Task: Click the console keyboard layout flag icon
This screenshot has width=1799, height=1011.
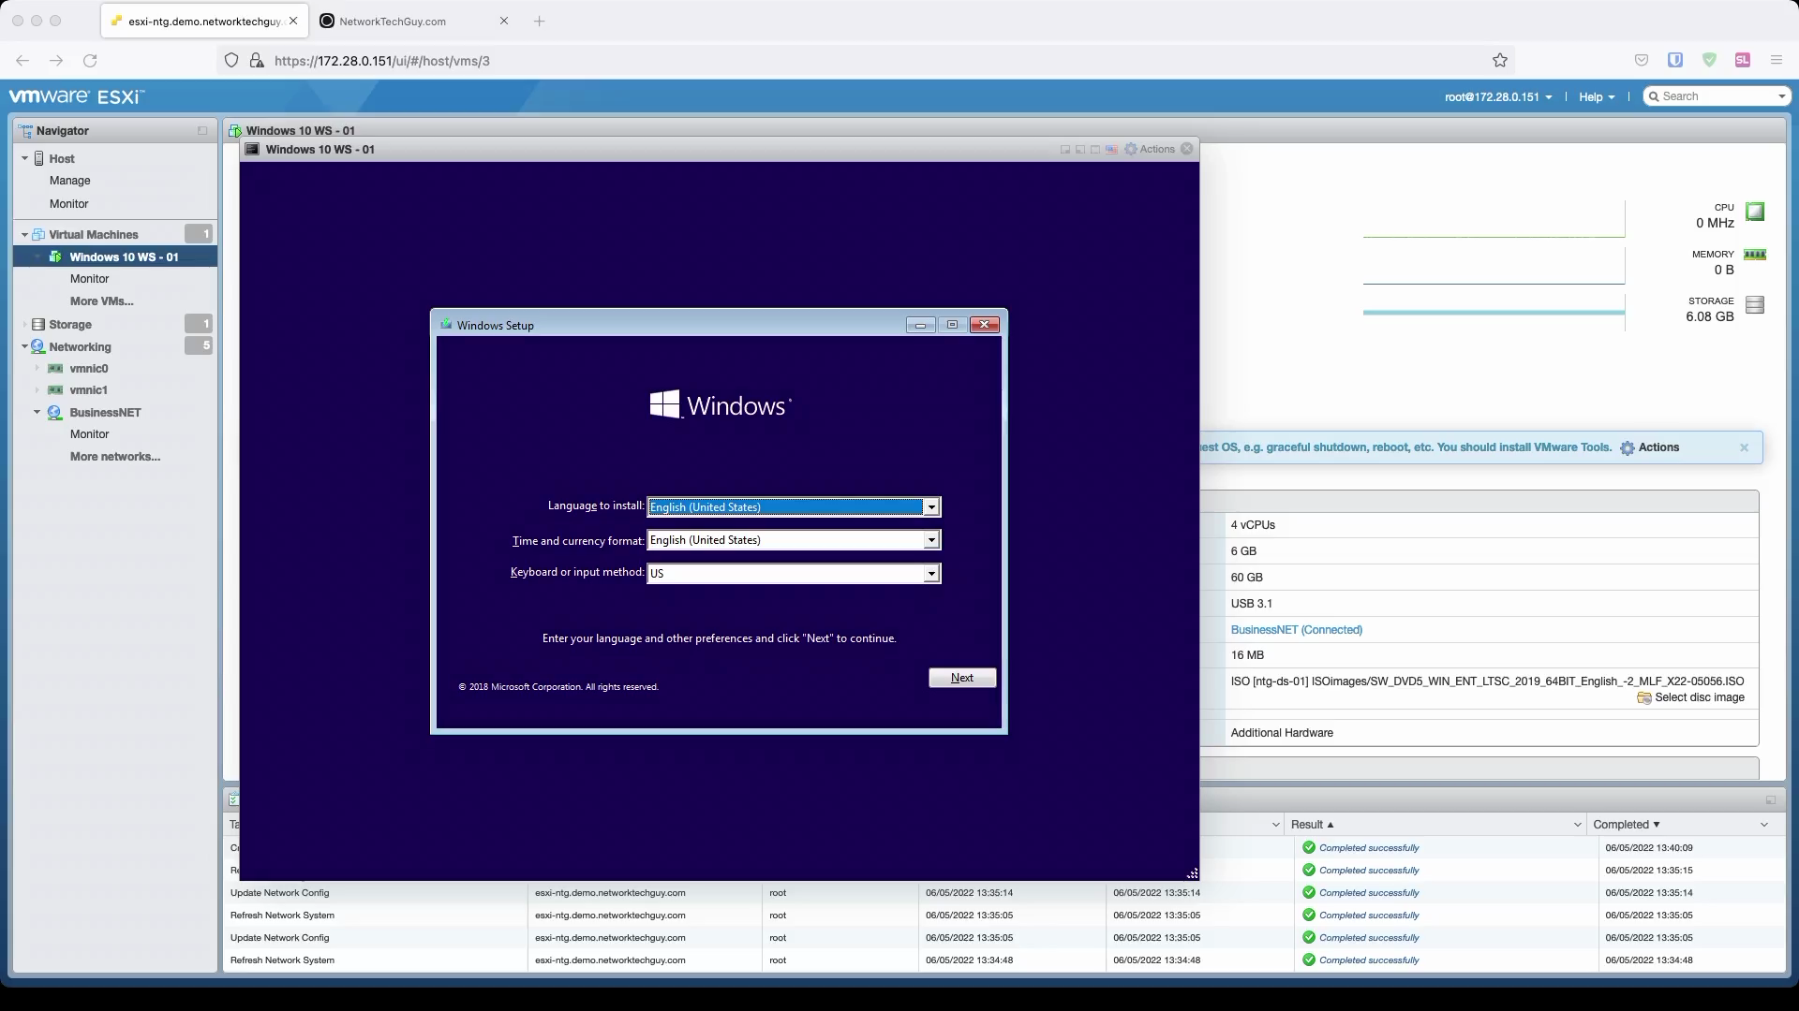Action: tap(1111, 150)
